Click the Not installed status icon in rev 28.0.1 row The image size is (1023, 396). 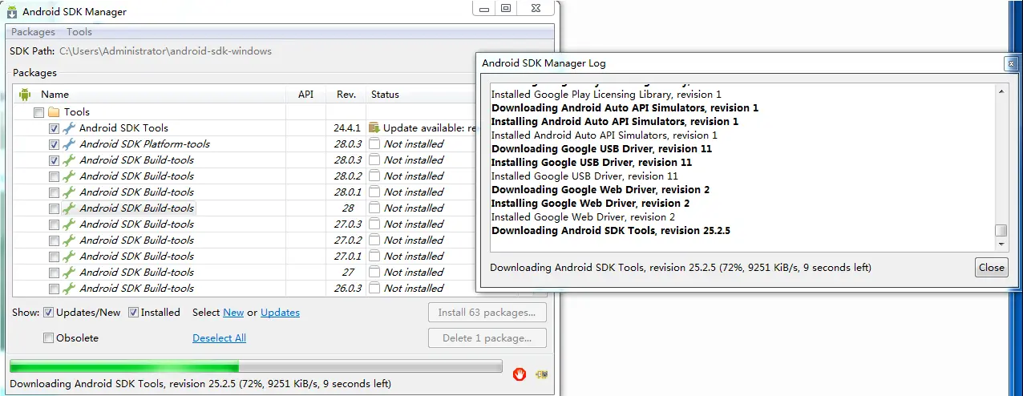(374, 192)
